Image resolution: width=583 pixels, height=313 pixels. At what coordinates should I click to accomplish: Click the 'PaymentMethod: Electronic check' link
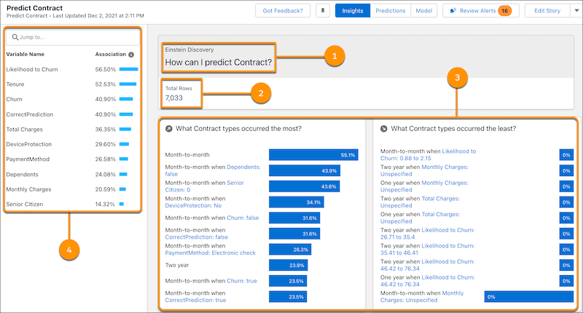(210, 253)
